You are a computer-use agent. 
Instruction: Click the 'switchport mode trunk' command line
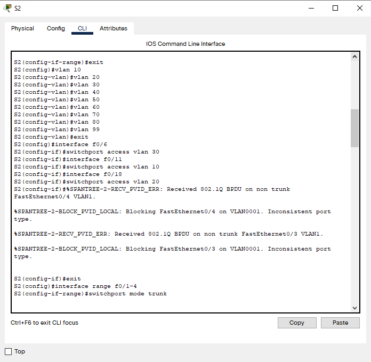point(91,294)
